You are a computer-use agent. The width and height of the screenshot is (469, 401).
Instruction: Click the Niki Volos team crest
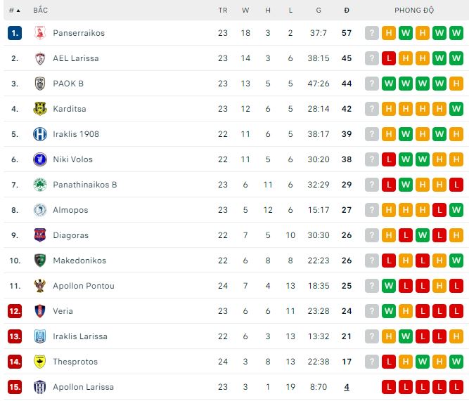point(39,159)
